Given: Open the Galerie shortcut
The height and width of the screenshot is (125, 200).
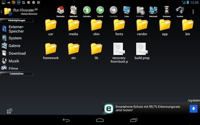Looking at the screenshot, I should pyautogui.click(x=11, y=45).
